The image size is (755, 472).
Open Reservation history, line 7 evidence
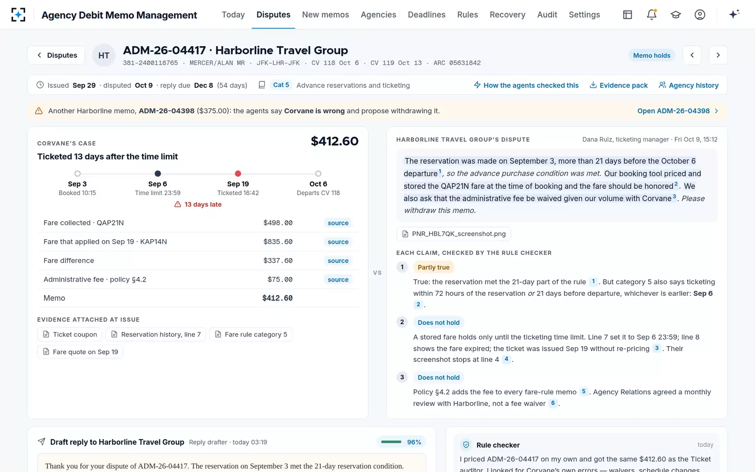[x=156, y=335]
